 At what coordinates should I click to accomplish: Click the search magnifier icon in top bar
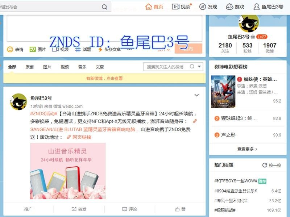tap(104, 7)
